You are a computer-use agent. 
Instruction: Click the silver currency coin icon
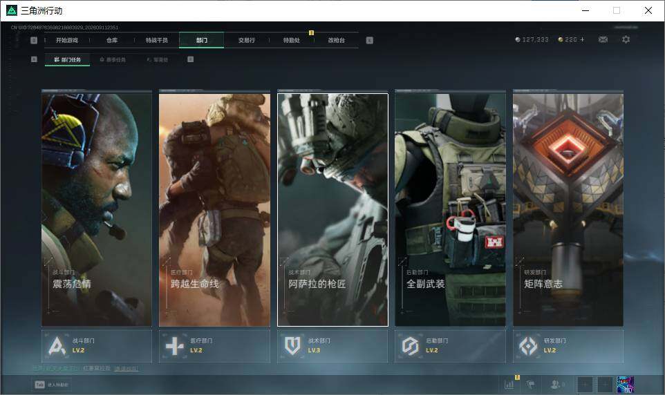point(517,39)
